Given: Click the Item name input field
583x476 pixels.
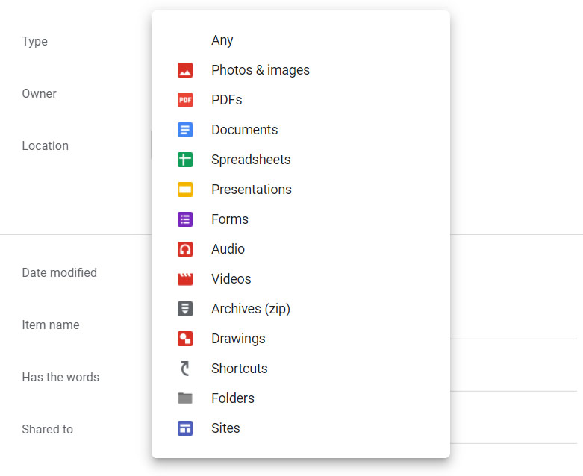Looking at the screenshot, I should point(514,325).
